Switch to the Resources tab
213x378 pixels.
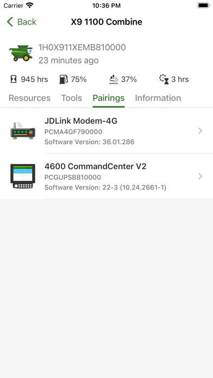coord(29,98)
